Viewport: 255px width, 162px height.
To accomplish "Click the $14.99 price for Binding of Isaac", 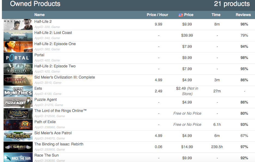I will tap(187, 147).
